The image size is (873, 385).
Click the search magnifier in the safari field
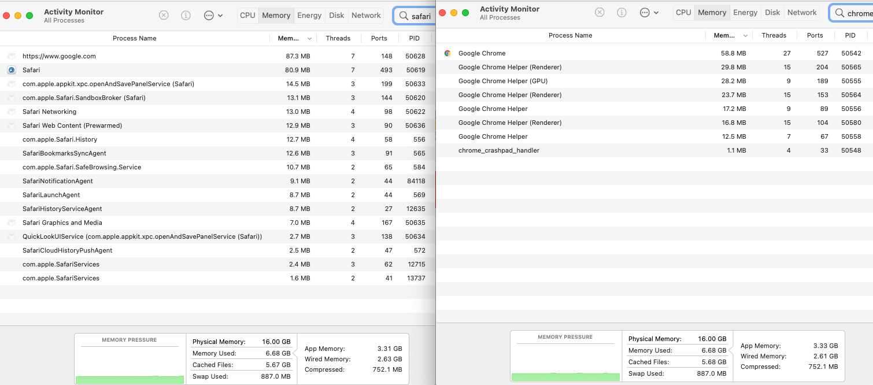click(404, 16)
